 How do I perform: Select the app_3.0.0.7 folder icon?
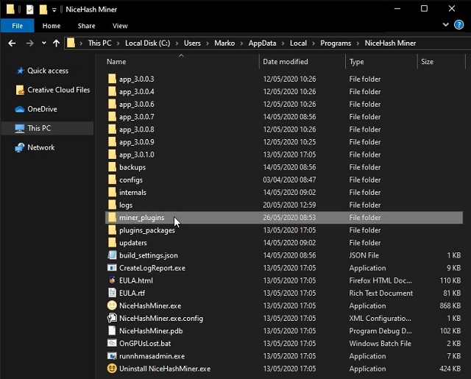pos(112,117)
